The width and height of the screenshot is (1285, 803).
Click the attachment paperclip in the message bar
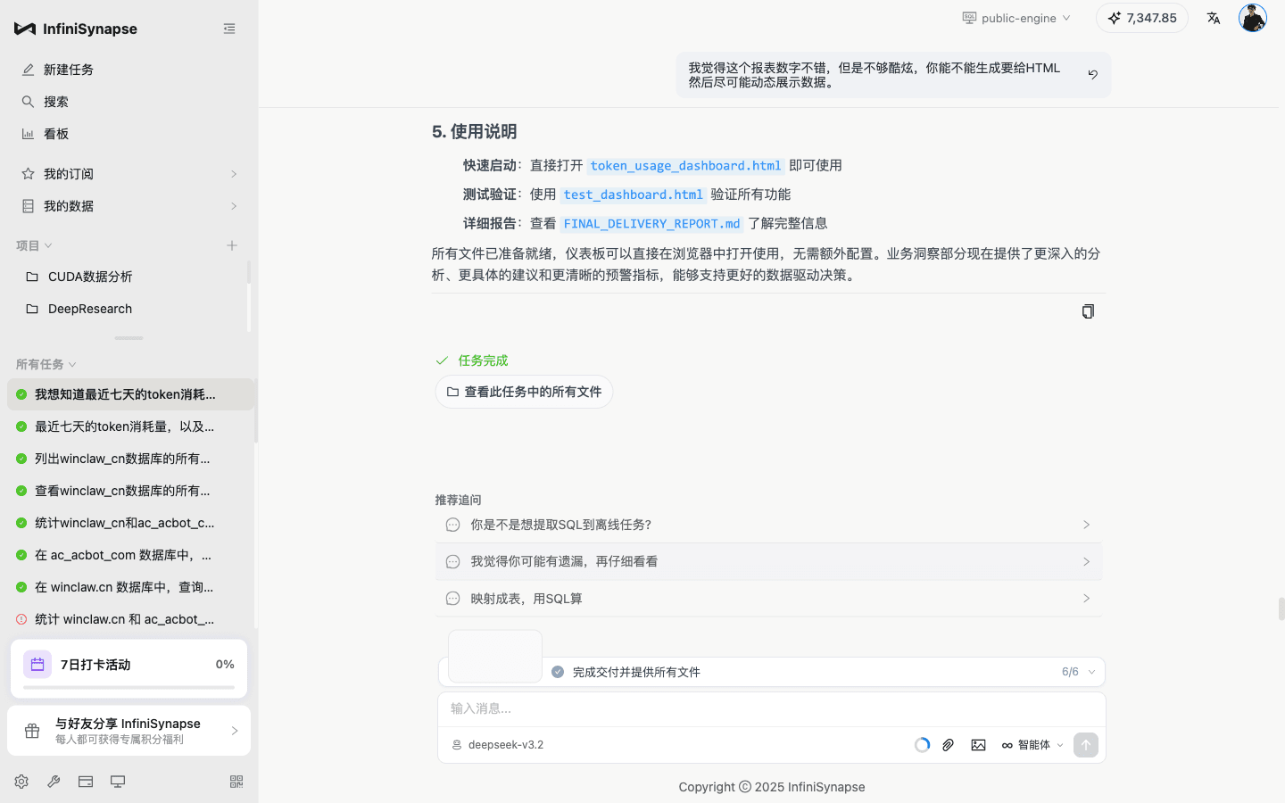pos(948,744)
